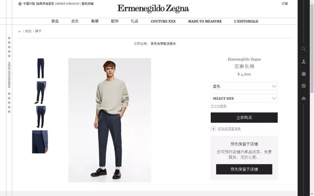This screenshot has height=196, width=314.
Task: Click the globe icon beside 中国大陆
Action: [20, 3]
